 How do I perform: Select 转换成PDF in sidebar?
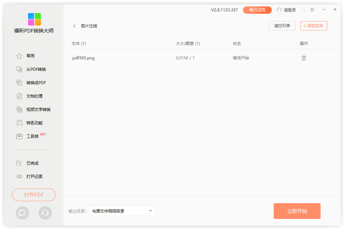pyautogui.click(x=31, y=83)
